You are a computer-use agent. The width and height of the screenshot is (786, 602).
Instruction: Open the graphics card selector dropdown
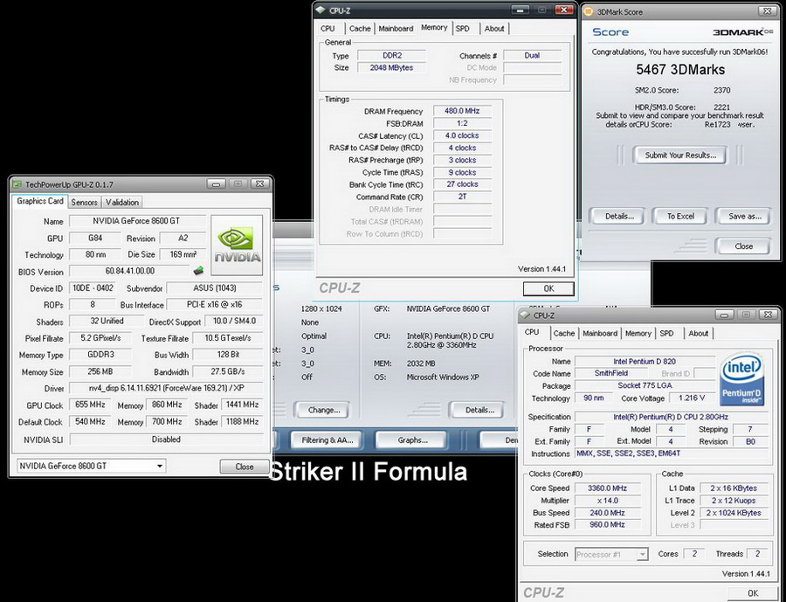(x=160, y=466)
